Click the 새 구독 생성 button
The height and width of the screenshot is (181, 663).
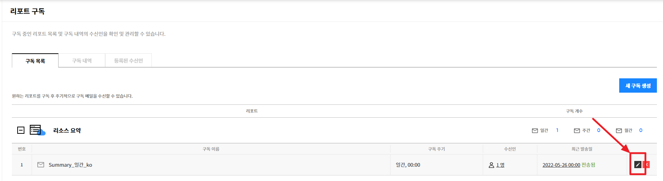click(638, 85)
